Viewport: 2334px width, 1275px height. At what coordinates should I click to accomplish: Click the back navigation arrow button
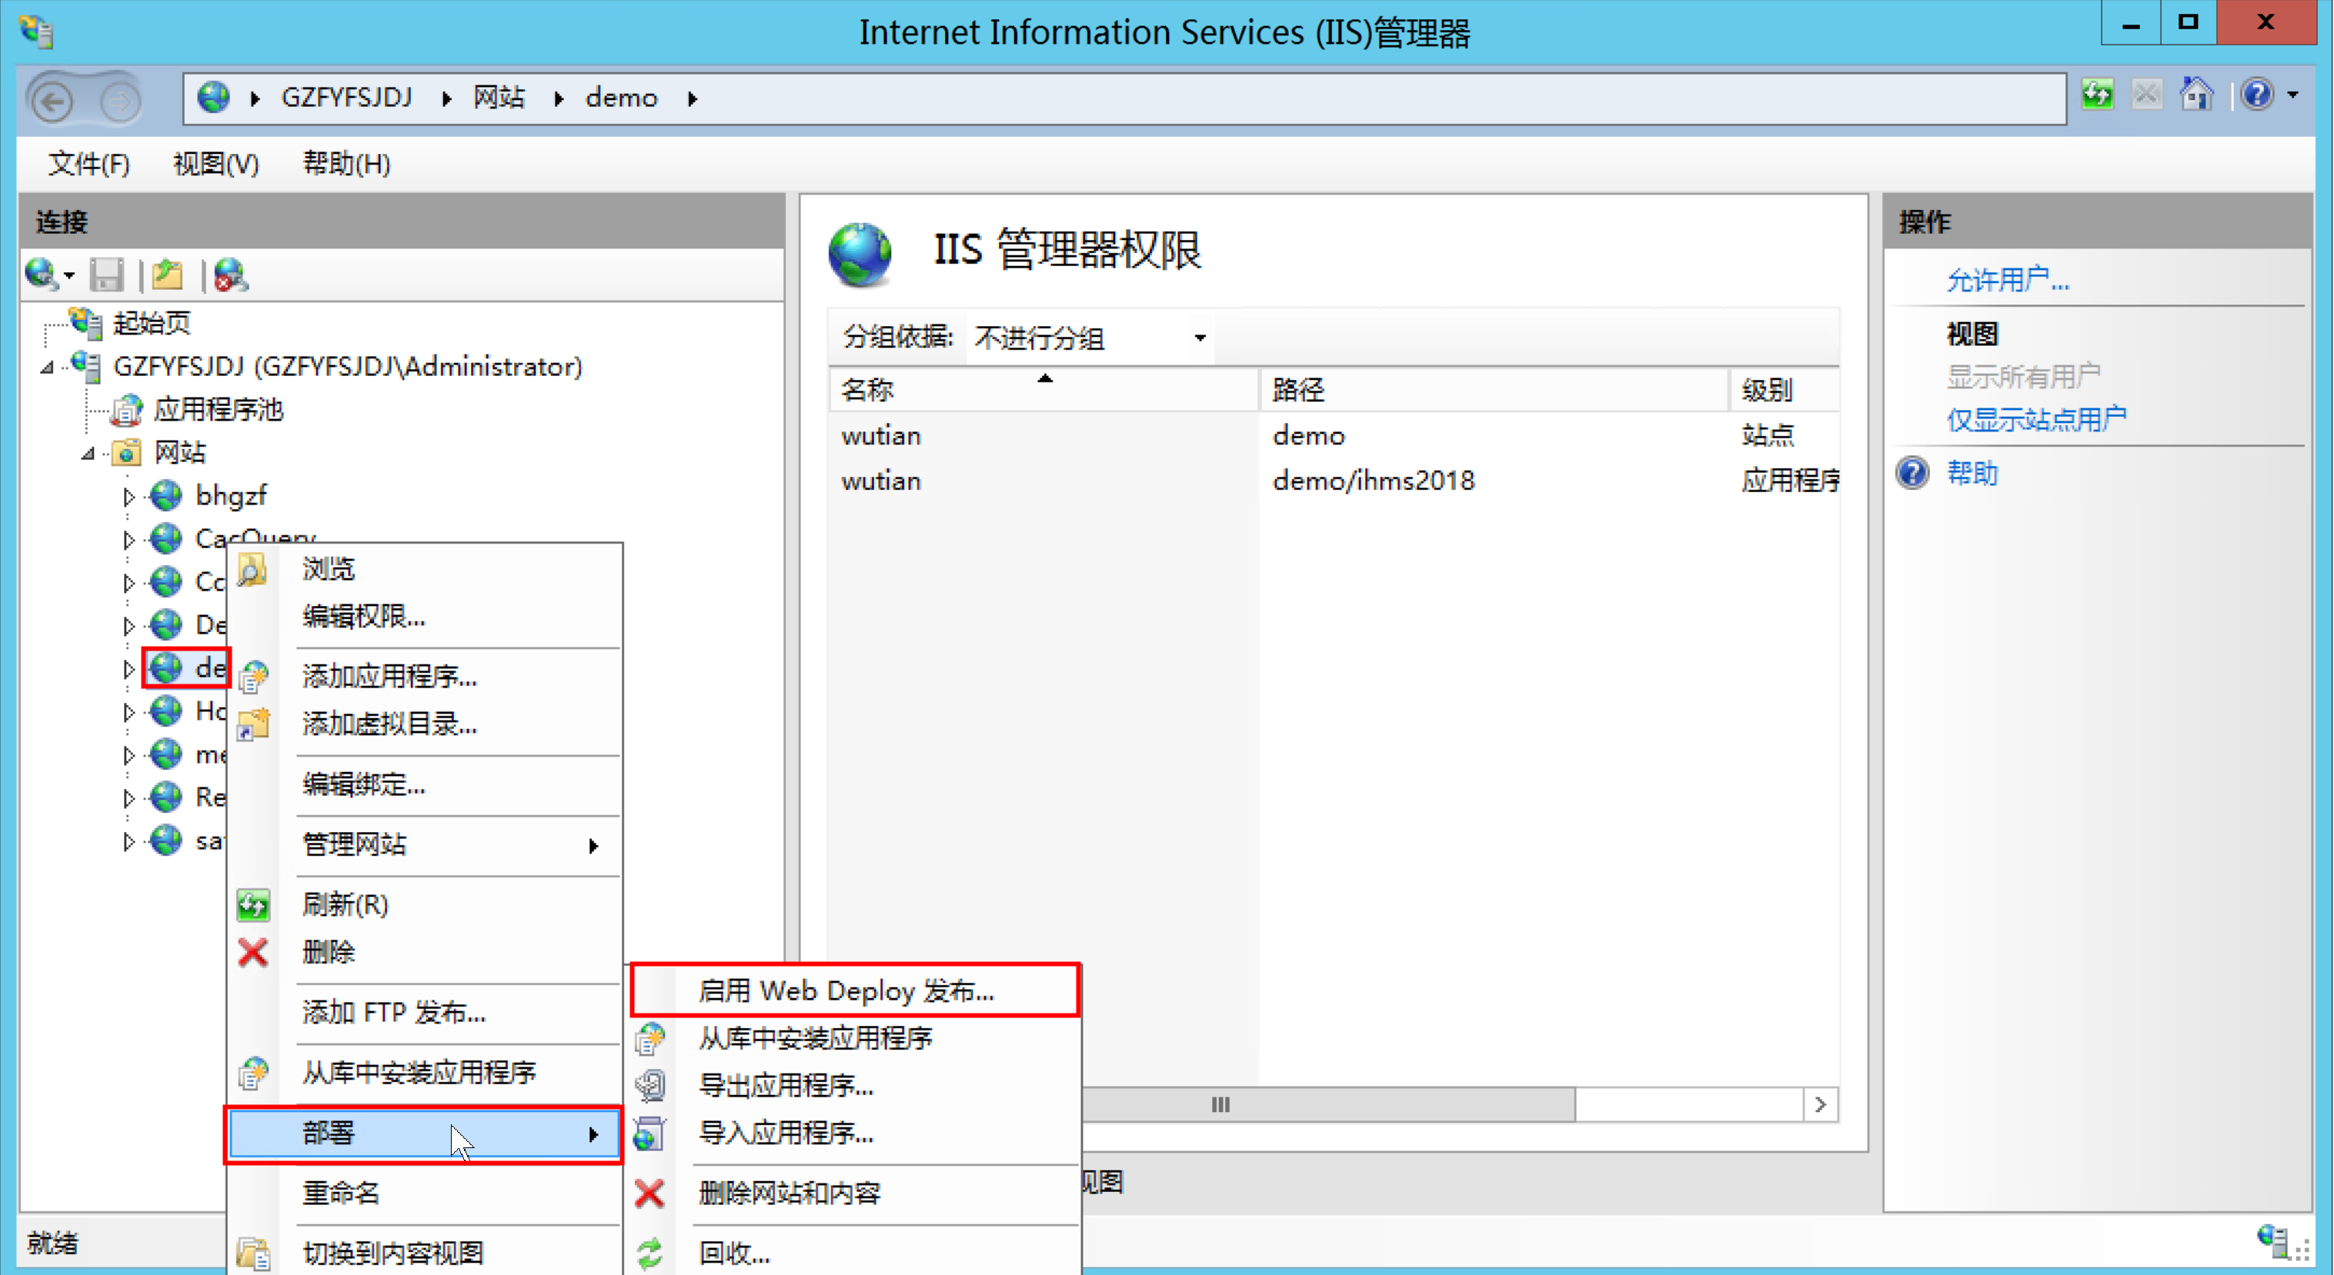52,100
